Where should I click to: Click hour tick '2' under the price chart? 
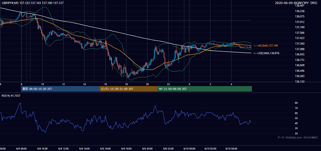coord(210,84)
